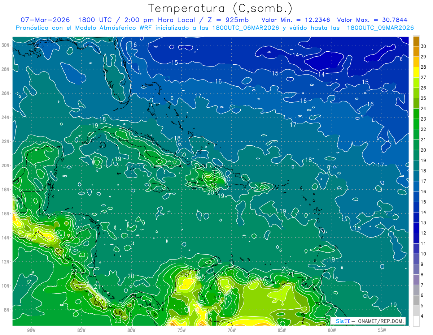Viewport: 433px width, 335px height.
Task: Click the colorbar scale value 7
Action: point(422,285)
